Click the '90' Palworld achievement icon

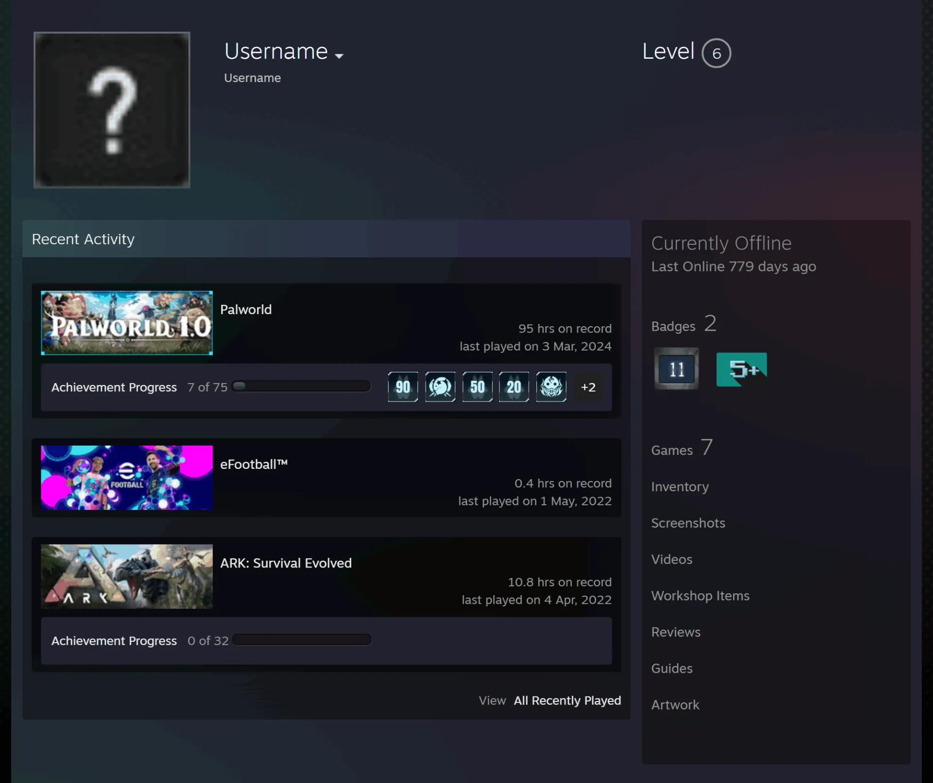coord(403,387)
